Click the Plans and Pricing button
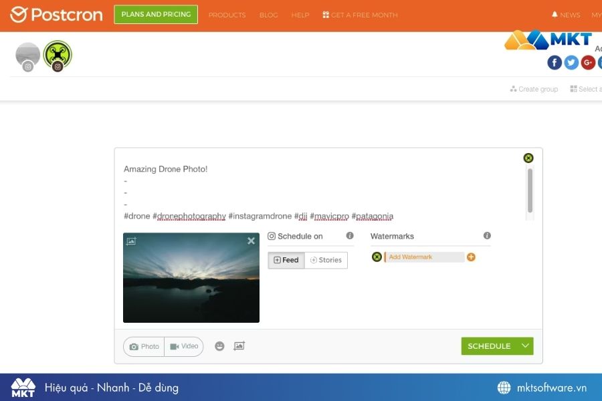The image size is (602, 401). pyautogui.click(x=156, y=14)
